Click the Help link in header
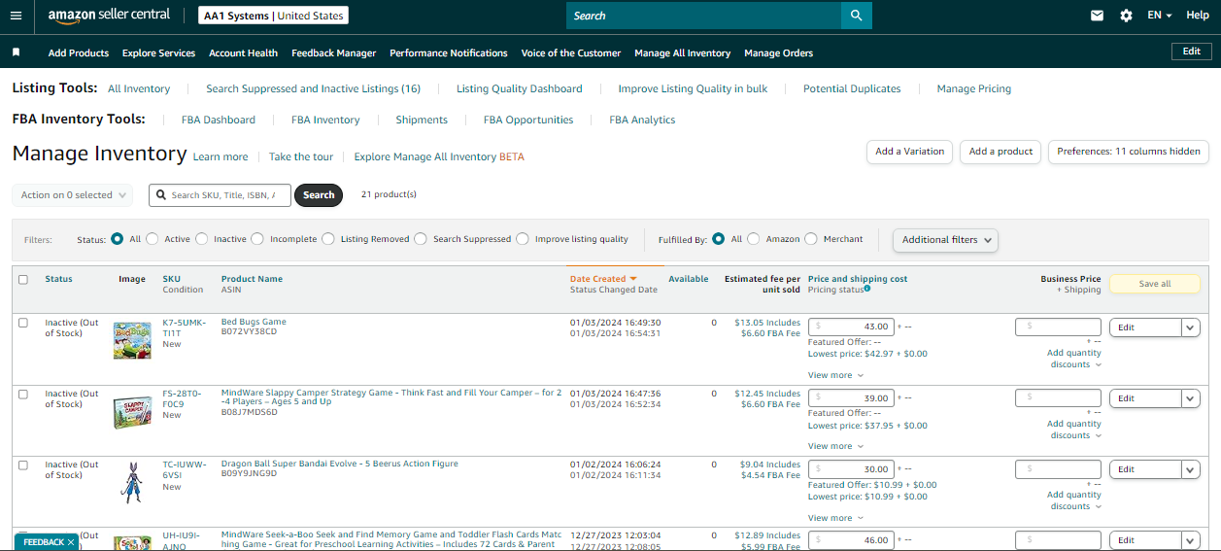 click(x=1198, y=16)
